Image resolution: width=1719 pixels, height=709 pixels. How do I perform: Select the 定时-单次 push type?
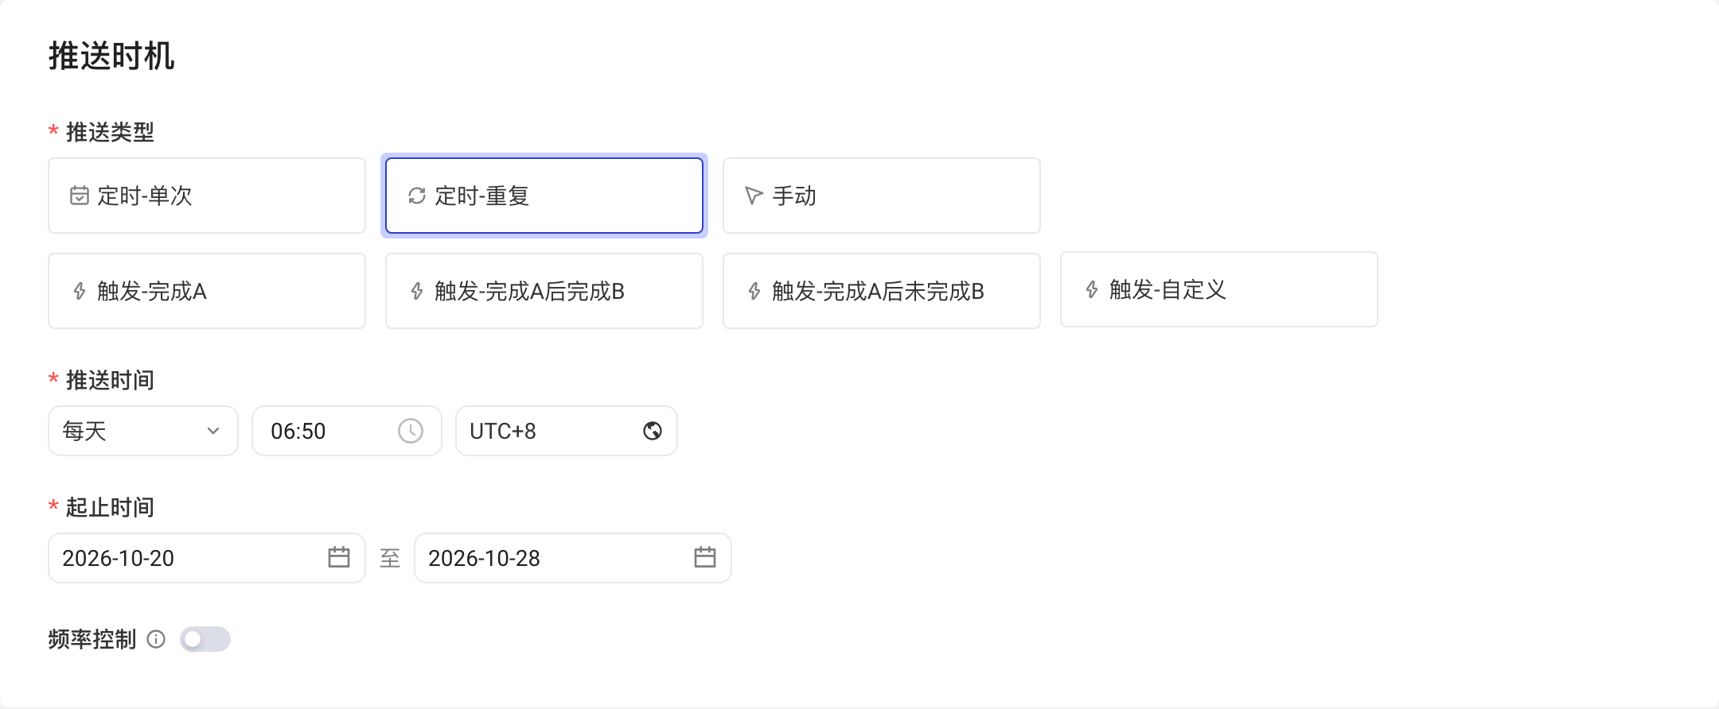(x=207, y=196)
